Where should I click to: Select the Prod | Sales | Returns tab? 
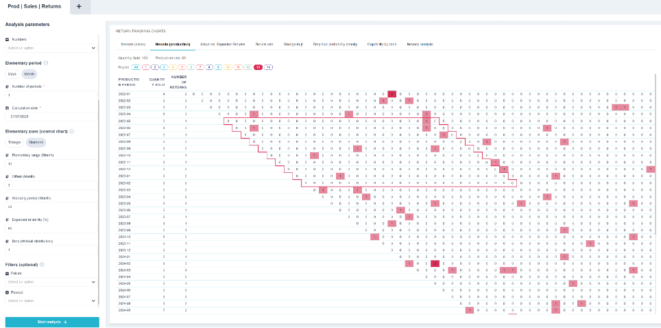(34, 7)
